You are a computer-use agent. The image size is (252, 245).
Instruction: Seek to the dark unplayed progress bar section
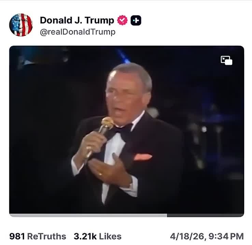[206, 215]
